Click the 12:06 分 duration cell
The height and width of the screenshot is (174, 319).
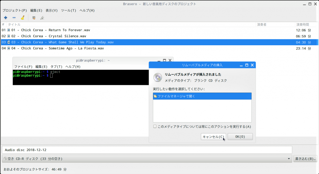pyautogui.click(x=303, y=30)
